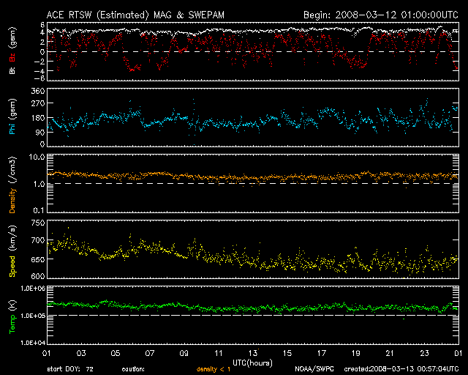
Task: Click the UTC(hours) x-axis label
Action: [252, 363]
